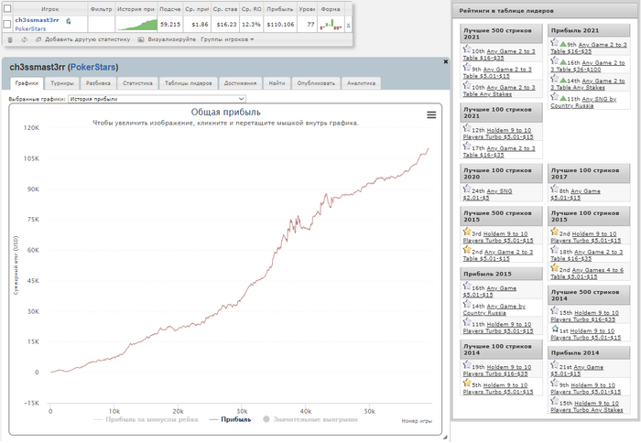The image size is (641, 443).
Task: Click the refresh icon beside the trash icon
Action: coord(24,39)
